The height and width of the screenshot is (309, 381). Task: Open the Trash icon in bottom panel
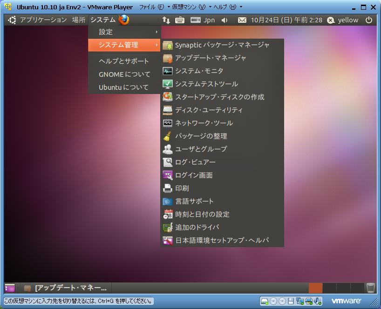click(371, 288)
